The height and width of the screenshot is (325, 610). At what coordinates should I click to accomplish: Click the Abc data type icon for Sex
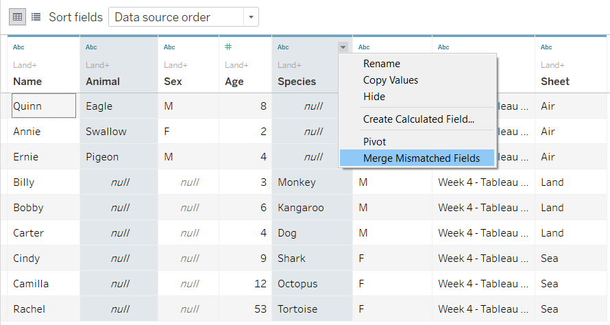click(169, 47)
